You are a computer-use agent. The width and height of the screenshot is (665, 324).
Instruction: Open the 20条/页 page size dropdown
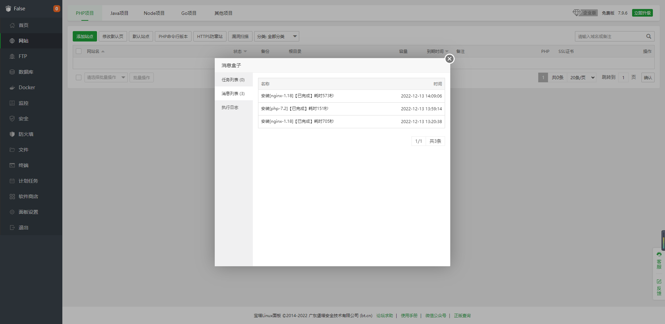pyautogui.click(x=582, y=77)
